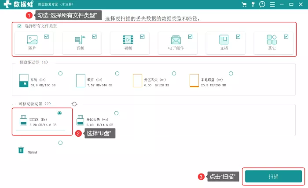Refresh the 可移动驱动器 list
The image size is (308, 188).
(x=74, y=104)
